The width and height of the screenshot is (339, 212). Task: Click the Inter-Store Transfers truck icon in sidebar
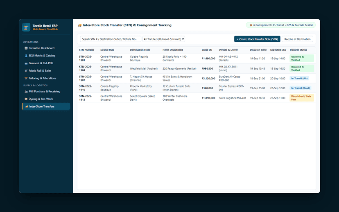point(27,106)
